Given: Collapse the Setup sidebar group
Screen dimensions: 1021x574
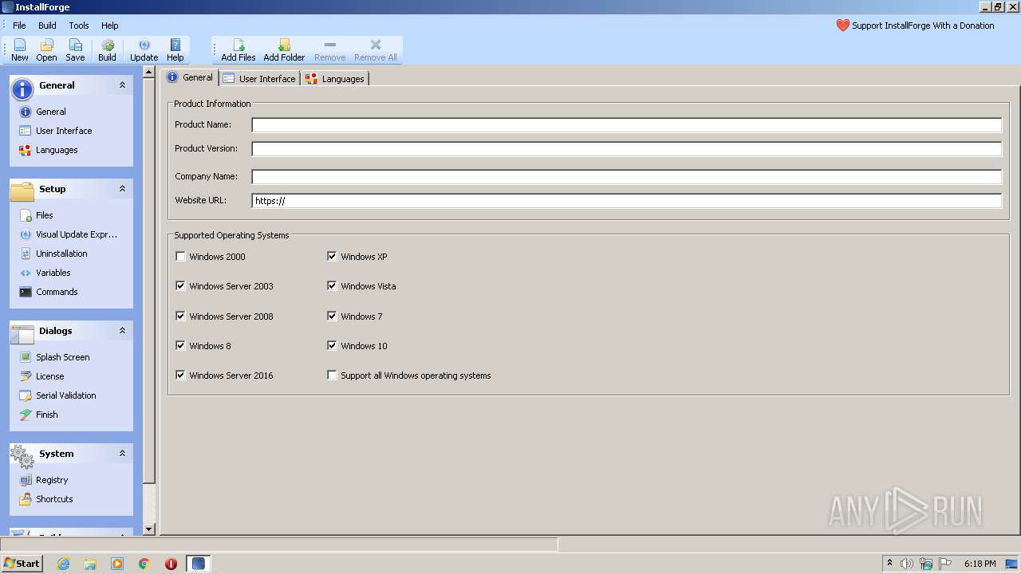Looking at the screenshot, I should 122,189.
